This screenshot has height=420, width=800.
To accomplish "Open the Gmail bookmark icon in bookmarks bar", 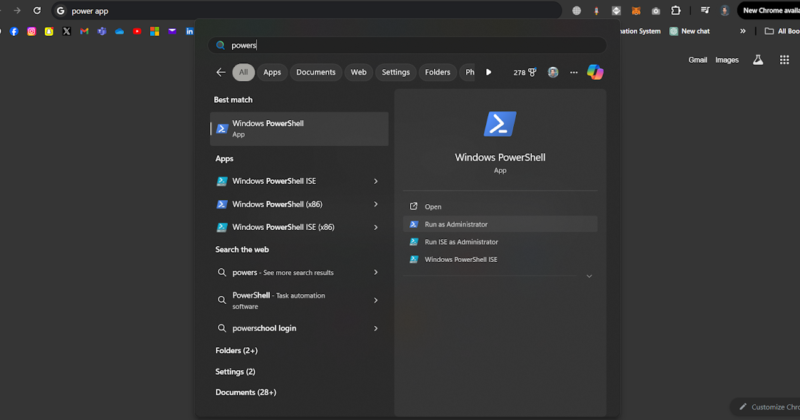I will pos(84,31).
